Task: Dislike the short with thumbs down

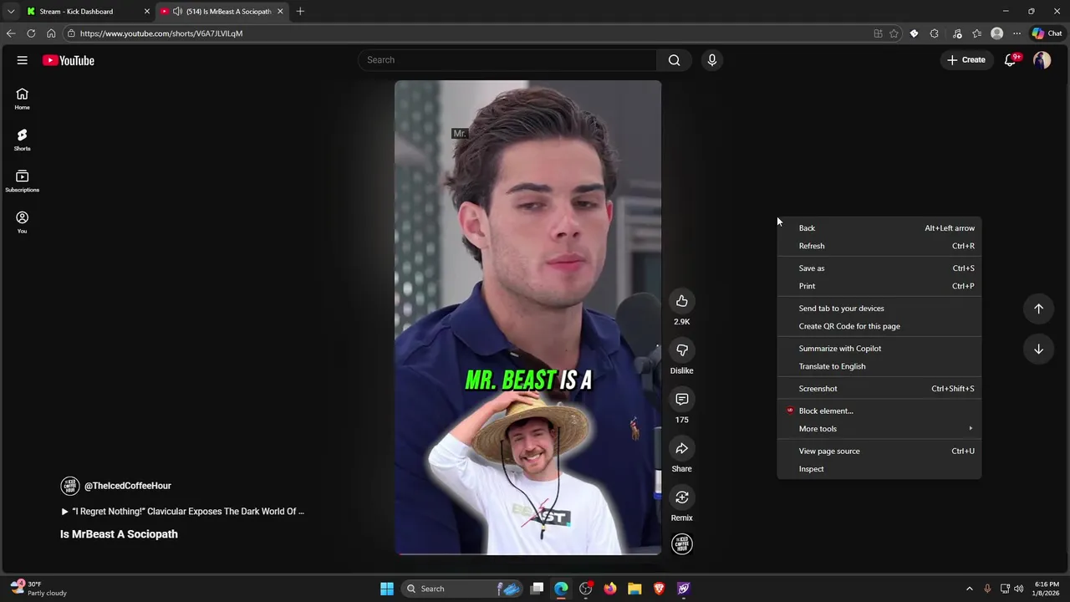Action: pyautogui.click(x=682, y=350)
